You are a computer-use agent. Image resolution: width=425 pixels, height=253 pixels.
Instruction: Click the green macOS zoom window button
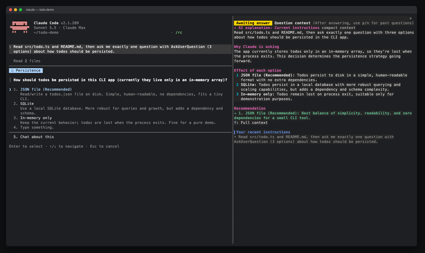(x=20, y=10)
